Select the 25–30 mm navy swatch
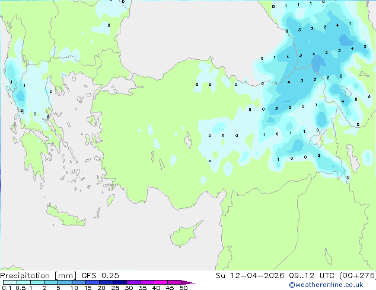The width and height of the screenshot is (376, 290). (120, 282)
